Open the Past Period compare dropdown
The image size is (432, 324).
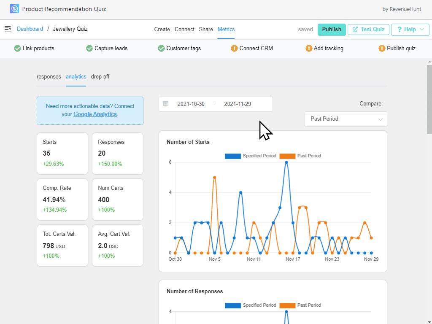tap(346, 119)
